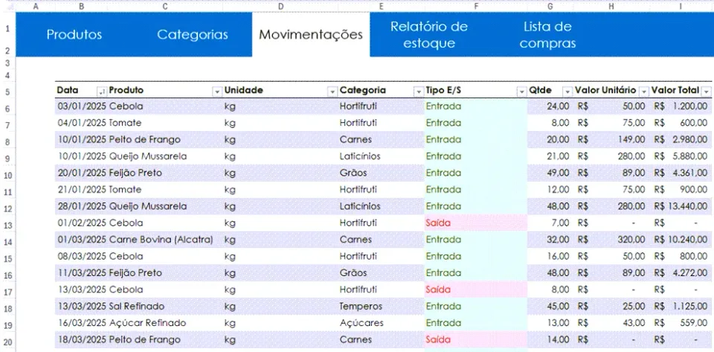The image size is (714, 352).
Task: Open the Produto column filter dropdown
Action: click(217, 92)
